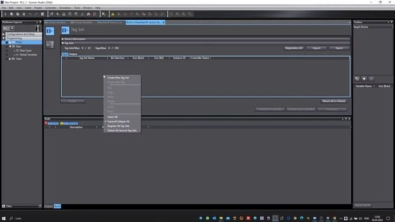This screenshot has height=222, width=395.
Task: Open the Windows Start menu
Action: click(4, 218)
